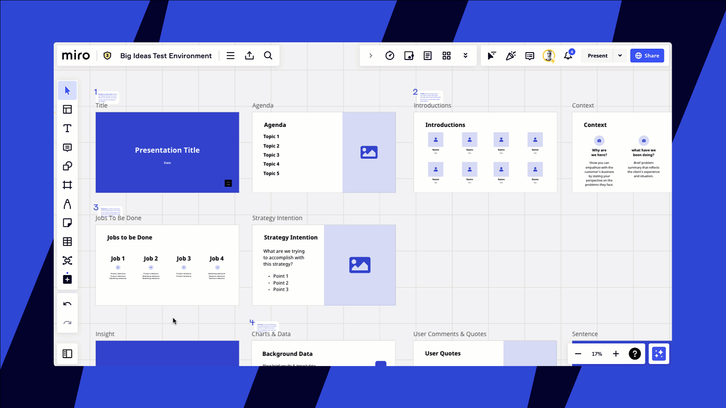Open the Mind map tool
The height and width of the screenshot is (408, 726).
pyautogui.click(x=67, y=261)
